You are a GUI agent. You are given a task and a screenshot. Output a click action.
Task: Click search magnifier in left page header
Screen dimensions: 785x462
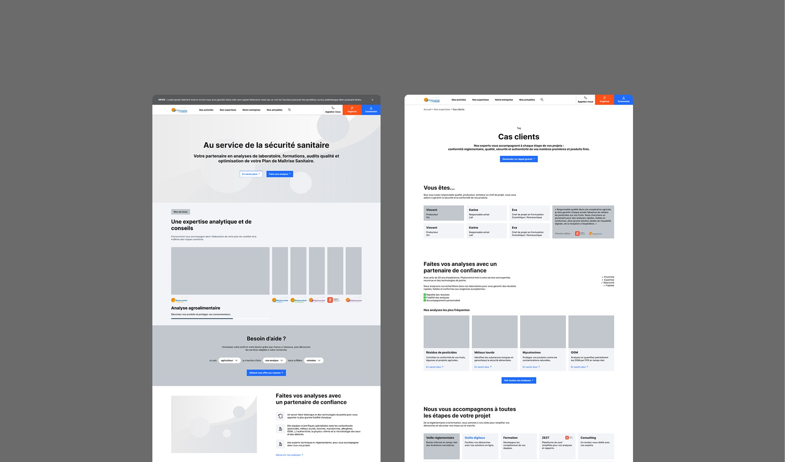289,110
